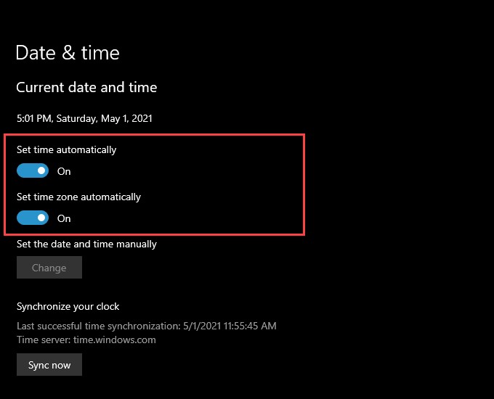494x399 pixels.
Task: Click the greyed-out Change button
Action: coord(49,268)
